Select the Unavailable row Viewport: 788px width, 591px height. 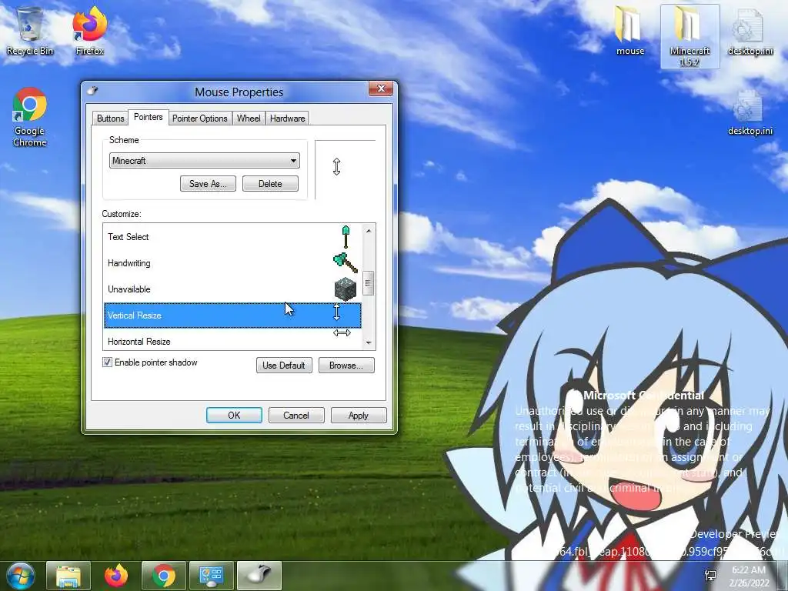232,289
